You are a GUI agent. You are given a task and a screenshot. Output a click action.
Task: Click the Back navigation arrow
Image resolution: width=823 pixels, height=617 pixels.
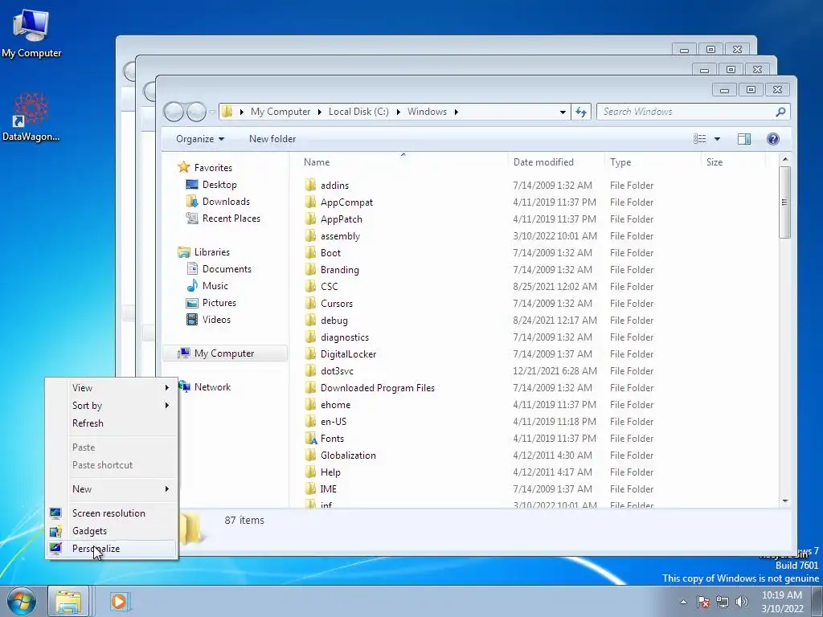[x=174, y=112]
